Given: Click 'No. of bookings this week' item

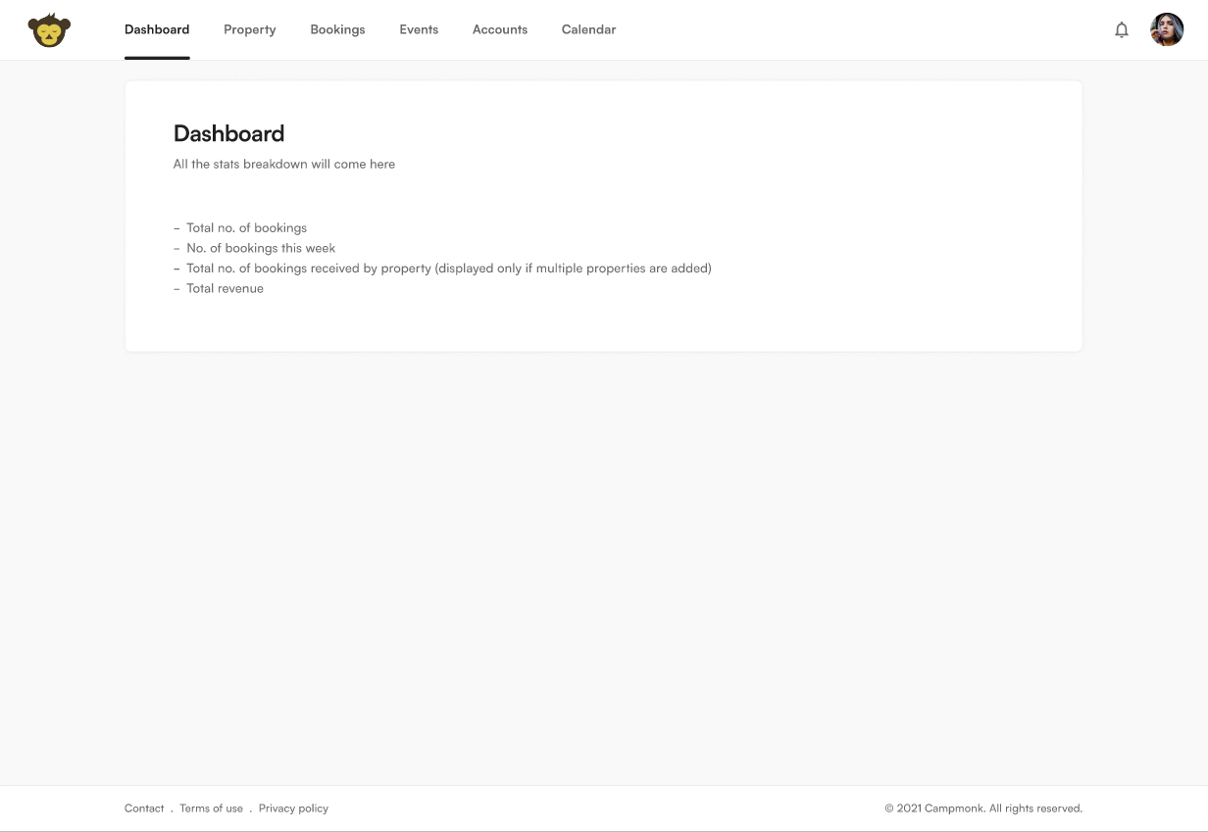Looking at the screenshot, I should point(261,248).
